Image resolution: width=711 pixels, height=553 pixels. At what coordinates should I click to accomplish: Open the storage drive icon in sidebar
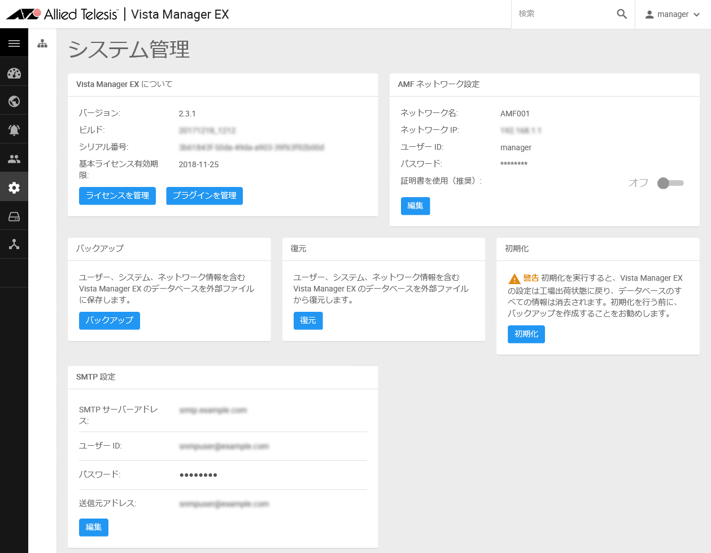coord(14,216)
